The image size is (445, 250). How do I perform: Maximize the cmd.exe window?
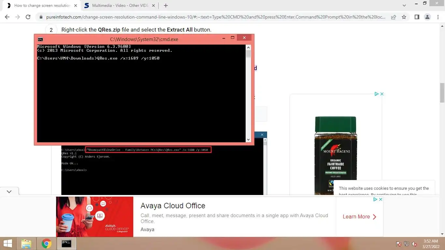[x=233, y=38]
